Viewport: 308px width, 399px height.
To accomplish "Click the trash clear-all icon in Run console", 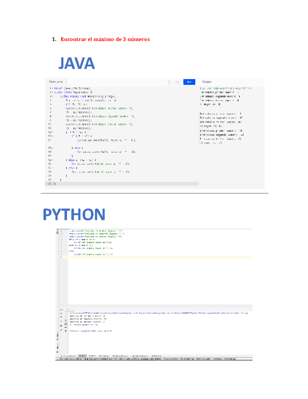I will pos(66,331).
